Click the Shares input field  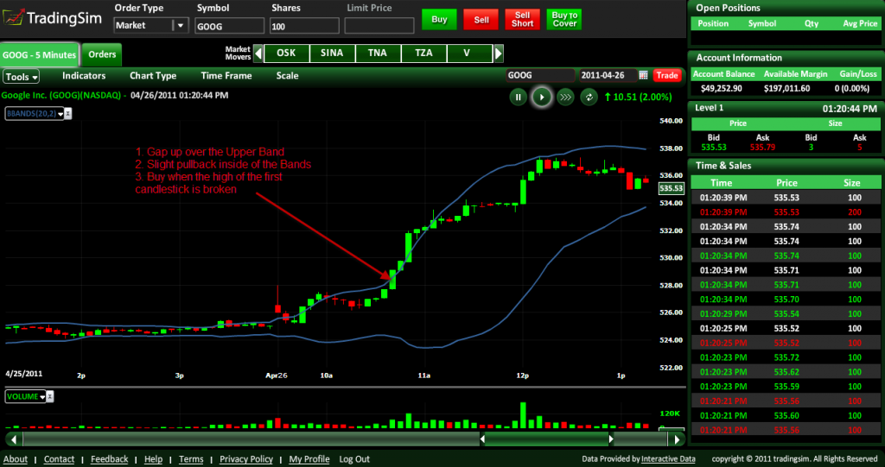point(305,26)
